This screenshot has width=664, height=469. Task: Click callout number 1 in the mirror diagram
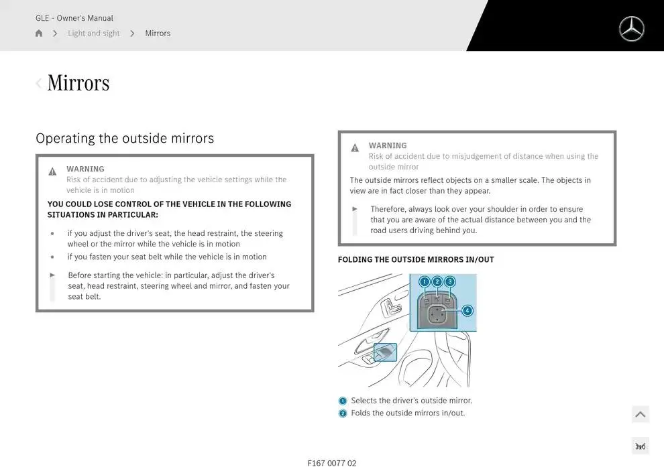(x=425, y=281)
